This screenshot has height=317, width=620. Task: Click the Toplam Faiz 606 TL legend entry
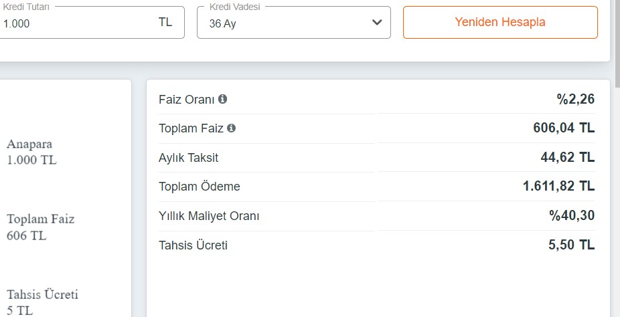click(x=40, y=227)
